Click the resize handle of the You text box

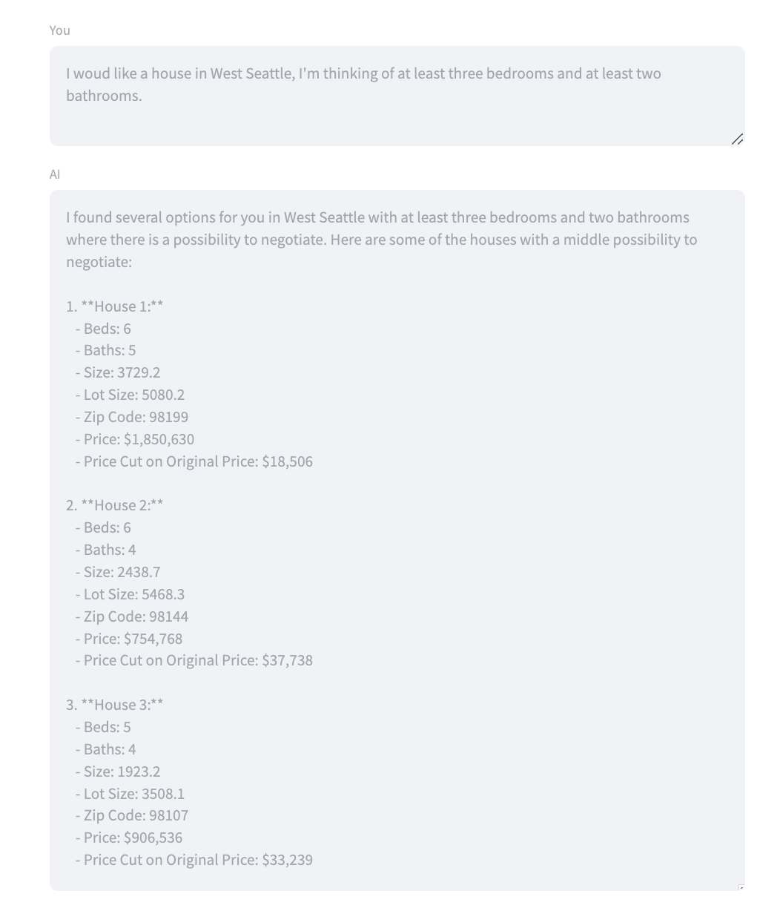coord(738,139)
